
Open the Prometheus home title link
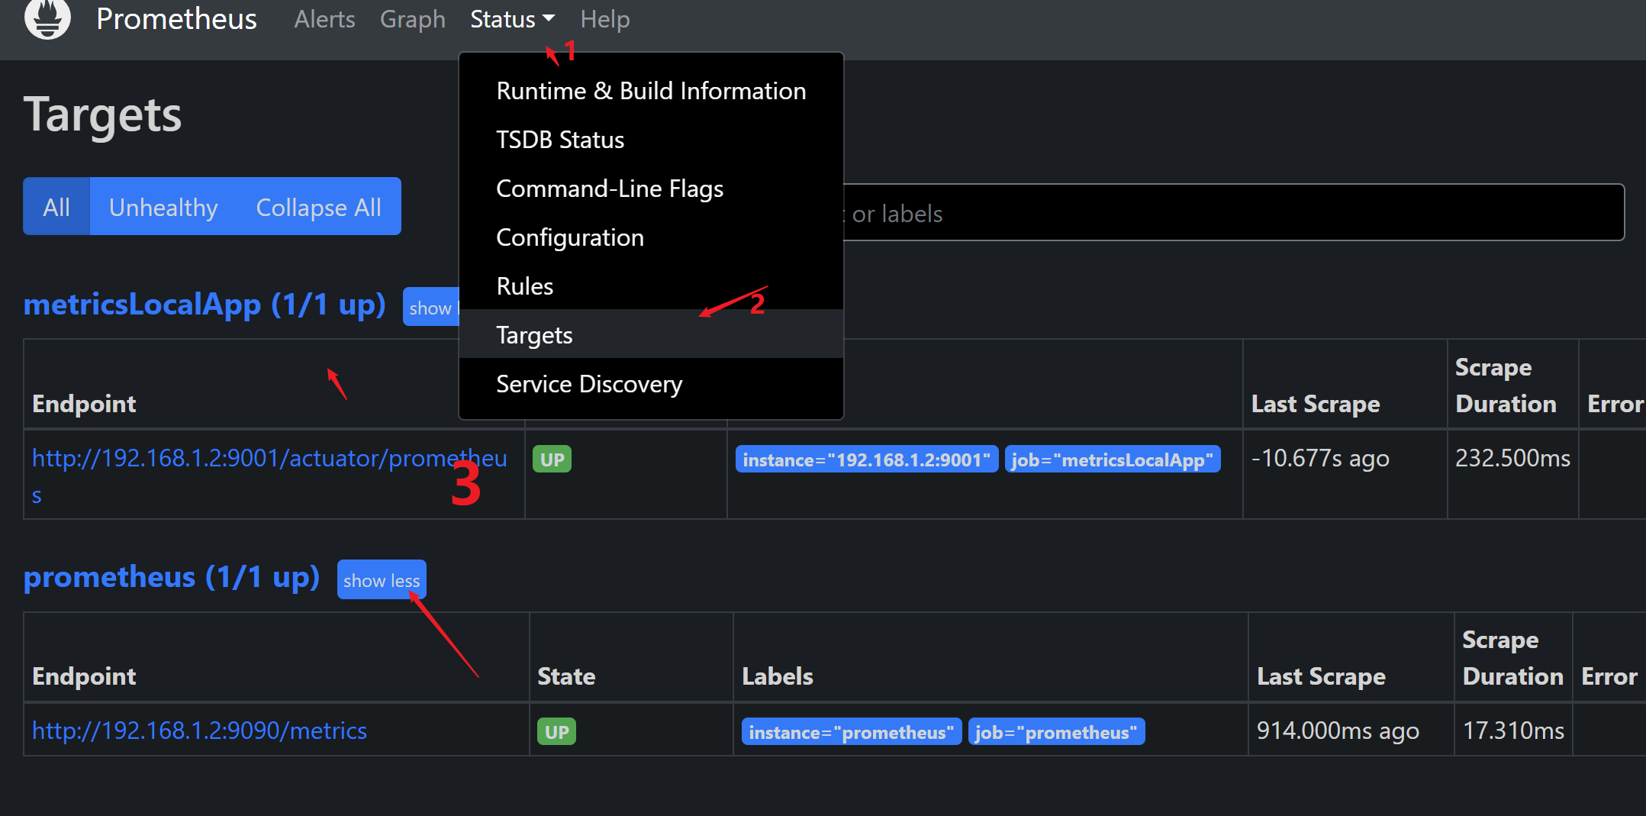(x=176, y=19)
